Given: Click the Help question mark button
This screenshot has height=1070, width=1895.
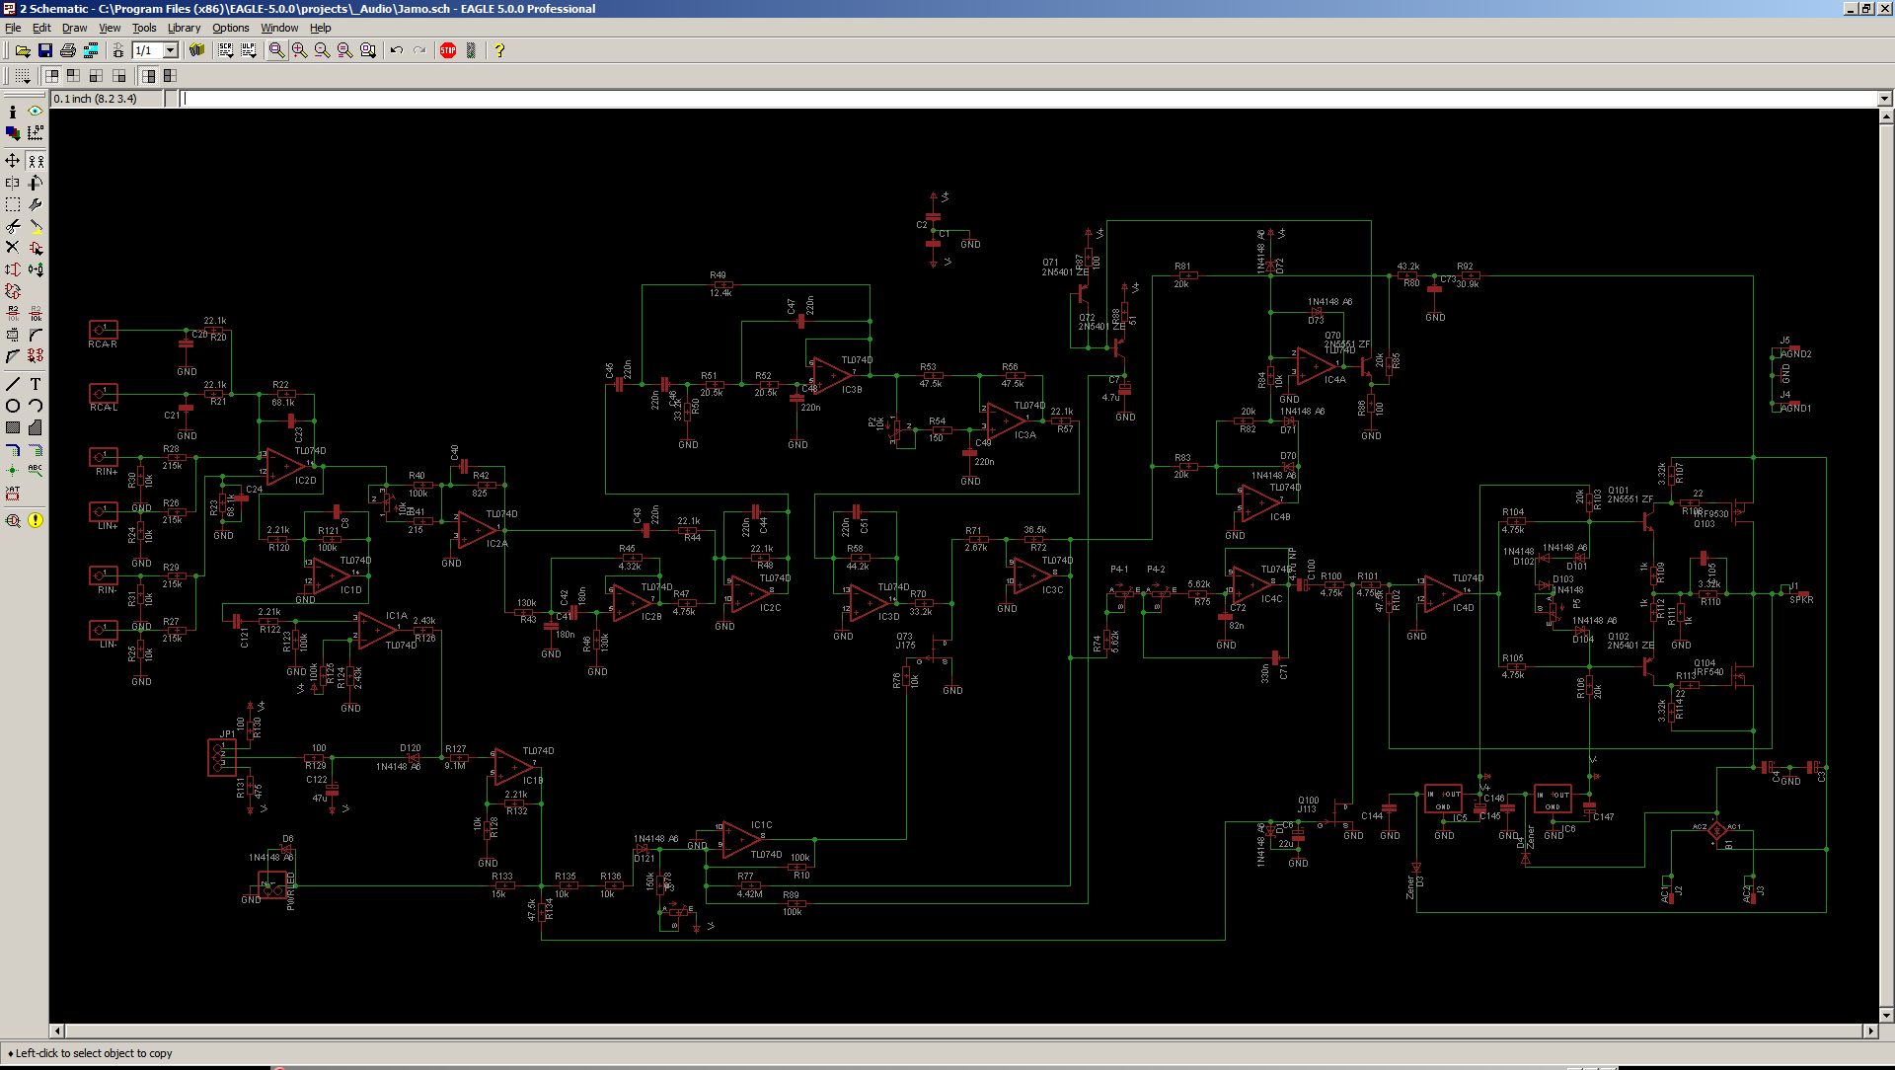Looking at the screenshot, I should [499, 50].
